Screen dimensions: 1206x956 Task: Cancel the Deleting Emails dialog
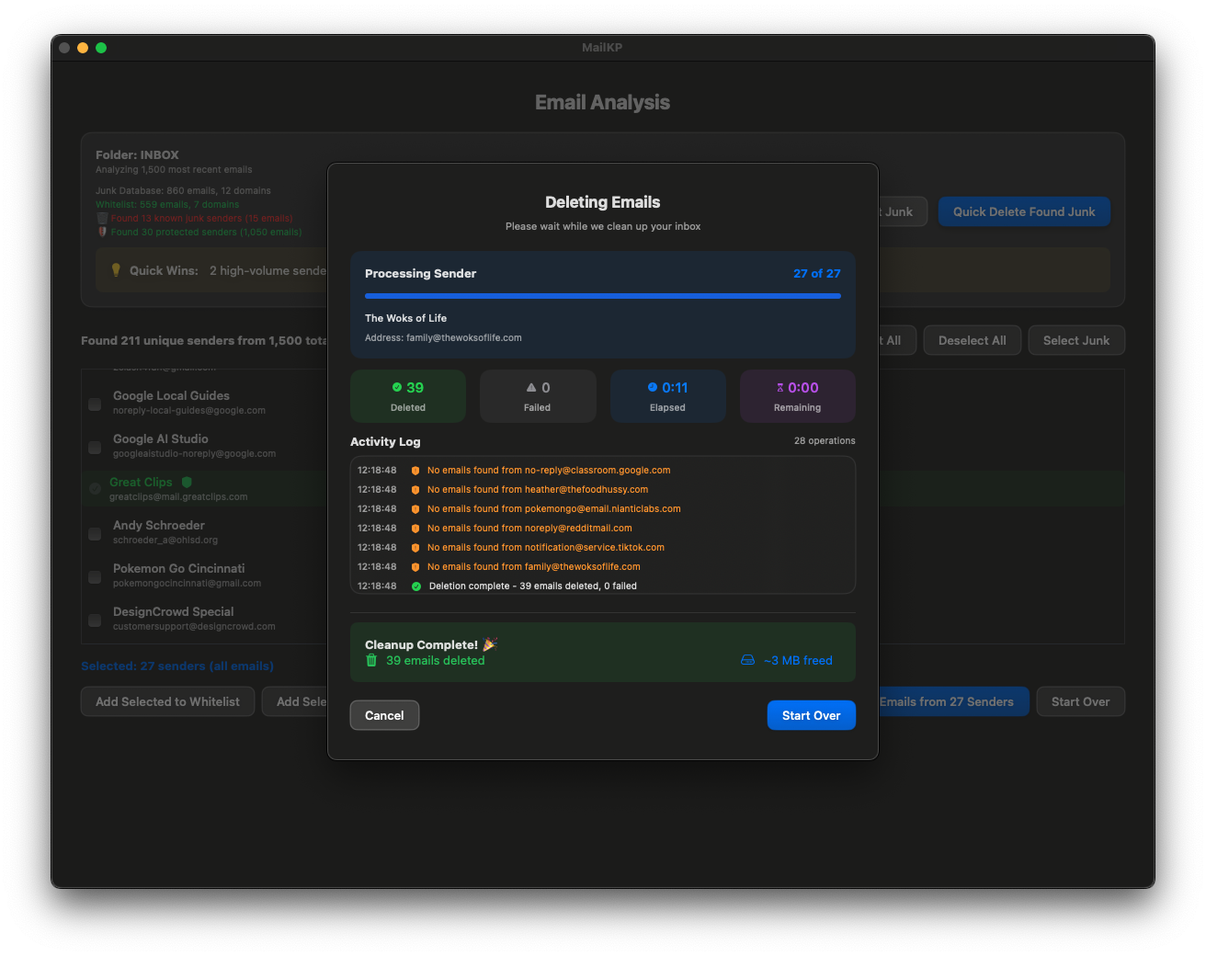tap(384, 715)
